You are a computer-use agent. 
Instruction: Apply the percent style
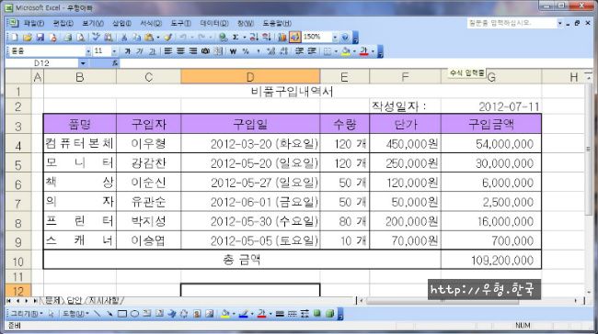[x=246, y=51]
